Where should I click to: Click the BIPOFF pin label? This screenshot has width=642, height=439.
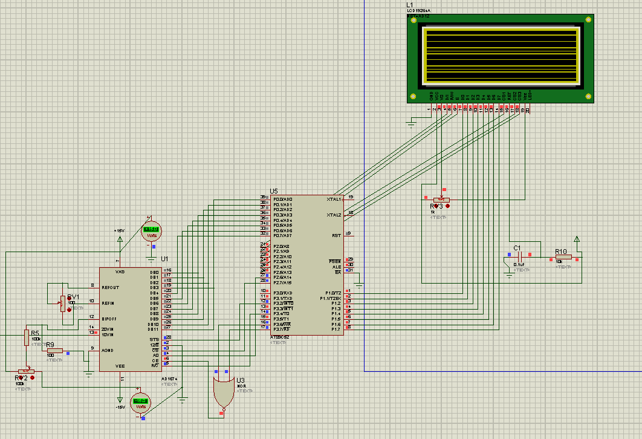[109, 319]
